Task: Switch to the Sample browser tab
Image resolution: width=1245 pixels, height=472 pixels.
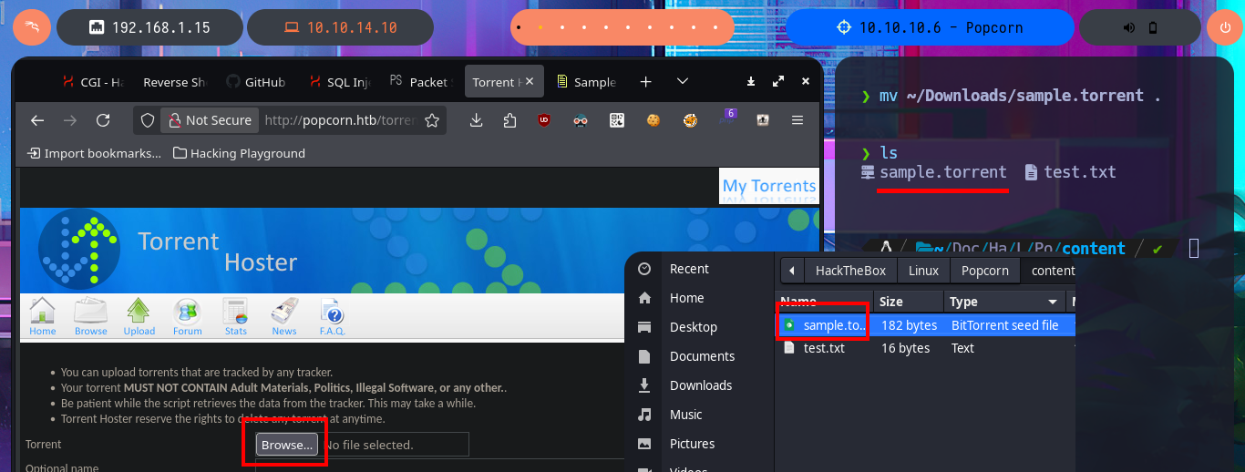Action: click(585, 82)
